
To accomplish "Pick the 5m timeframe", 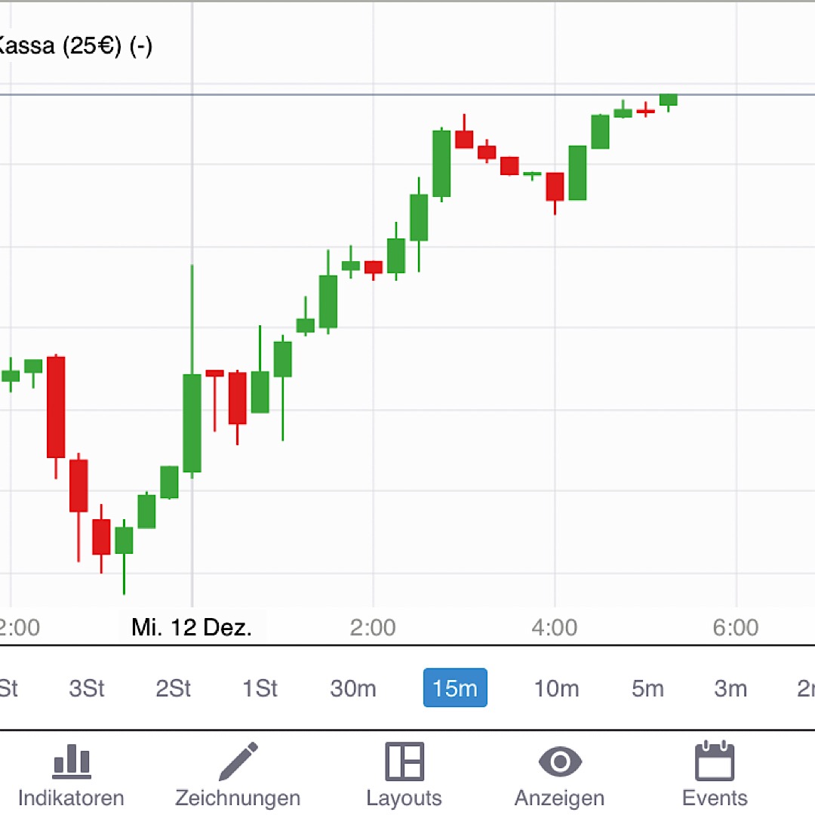I will click(647, 688).
